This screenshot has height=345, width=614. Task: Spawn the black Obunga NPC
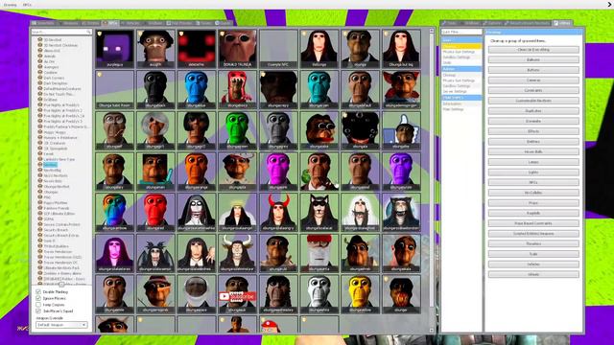pyautogui.click(x=155, y=90)
